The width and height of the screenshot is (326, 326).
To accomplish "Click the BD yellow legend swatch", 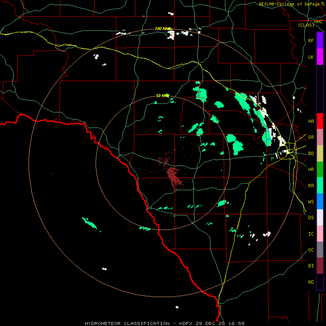I will point(320,154).
